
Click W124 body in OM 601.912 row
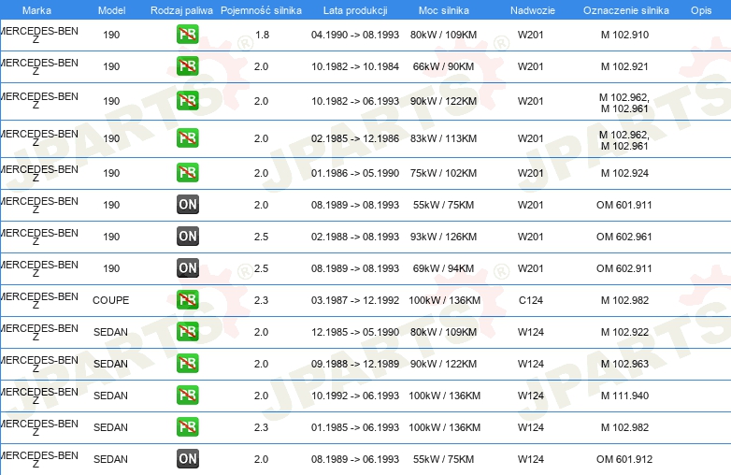click(x=531, y=459)
